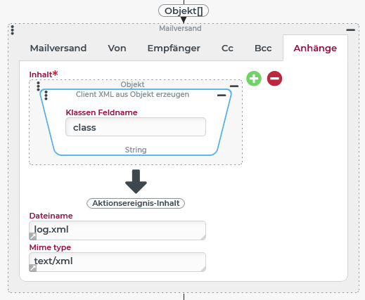Switch to the Von tab
This screenshot has width=365, height=300.
click(117, 48)
